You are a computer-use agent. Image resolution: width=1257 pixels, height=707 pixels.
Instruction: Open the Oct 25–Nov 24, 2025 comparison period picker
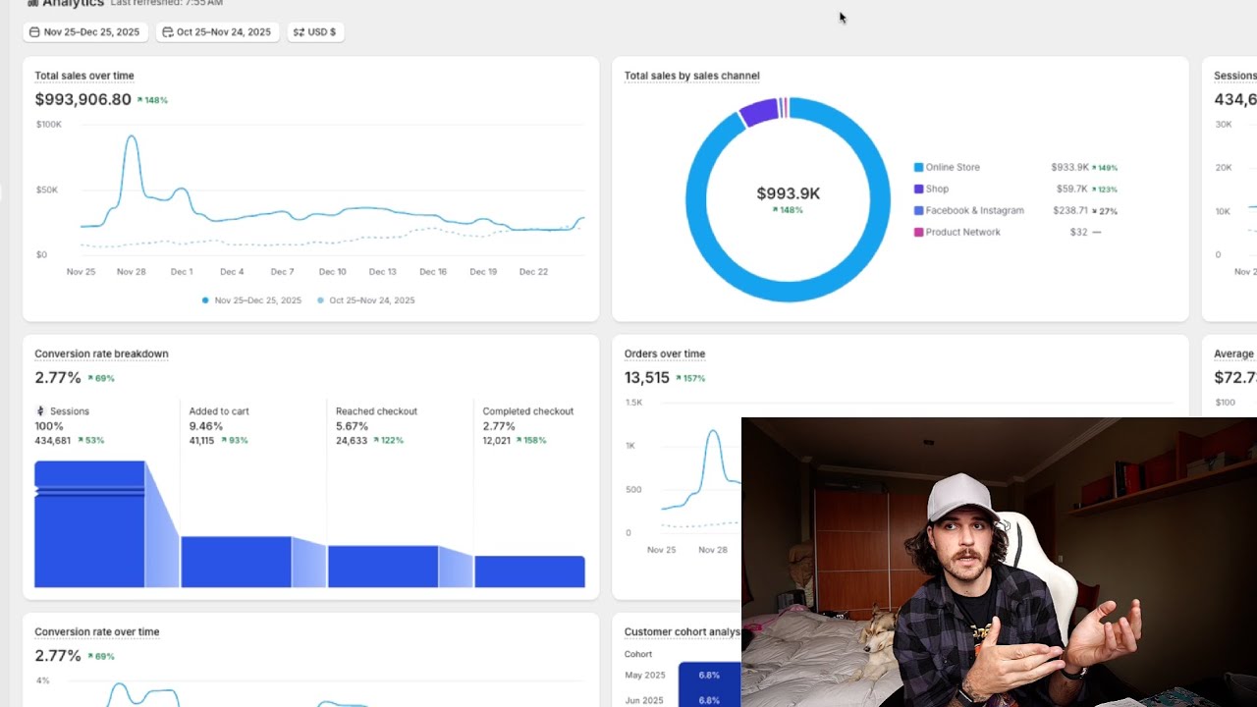(217, 32)
